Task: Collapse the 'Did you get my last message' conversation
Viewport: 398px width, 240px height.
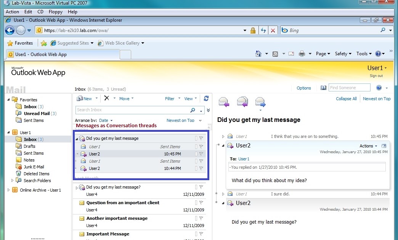Action: (77, 139)
